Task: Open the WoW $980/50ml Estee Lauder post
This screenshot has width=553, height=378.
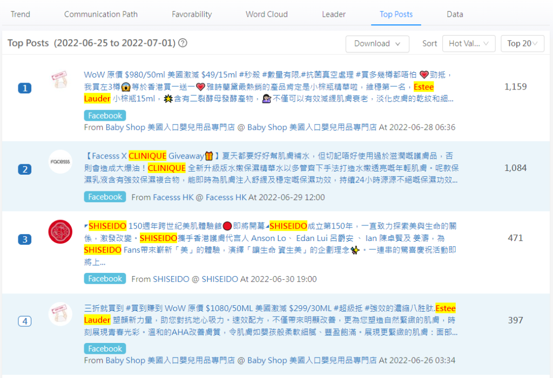Action: [269, 87]
